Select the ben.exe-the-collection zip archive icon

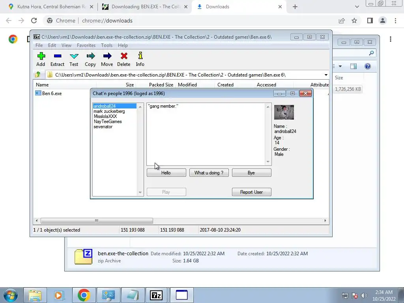tap(83, 256)
